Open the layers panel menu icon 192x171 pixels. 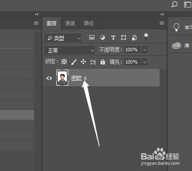162,23
